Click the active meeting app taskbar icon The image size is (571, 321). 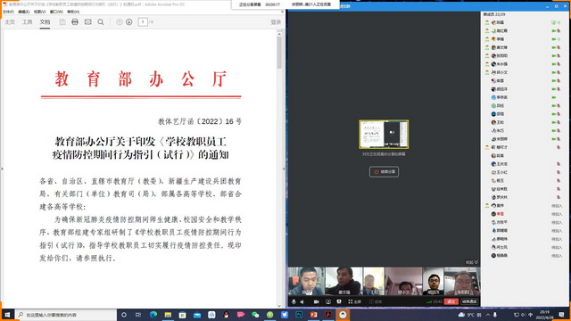coord(343,315)
